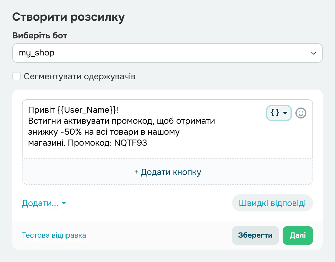Click the triangle arrow next to Додати...
335x262 pixels.
(64, 203)
